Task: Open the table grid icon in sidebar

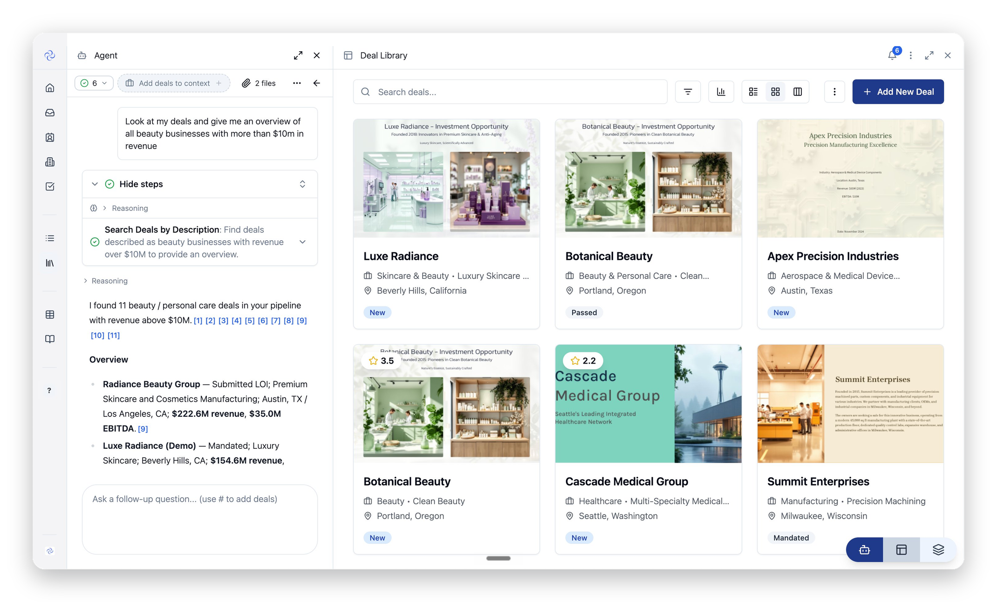Action: tap(50, 315)
